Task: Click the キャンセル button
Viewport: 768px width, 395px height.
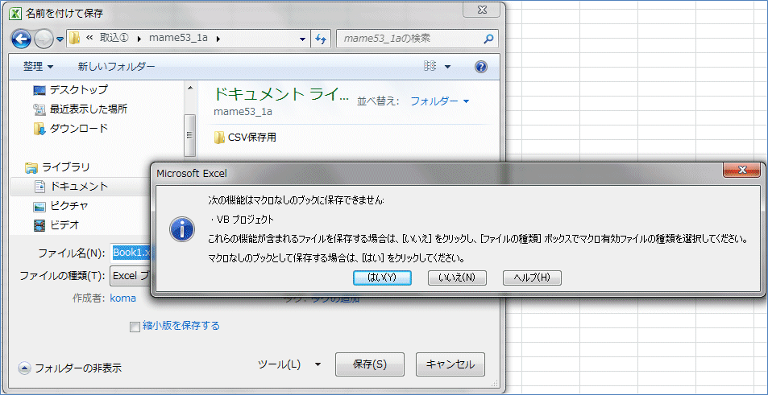Action: pos(450,364)
